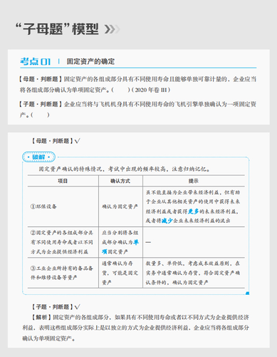Image resolution: width=277 pixels, height=357 pixels.
Task: Click the empty answer bracket before (2020年卷III)
Action: pos(120,90)
